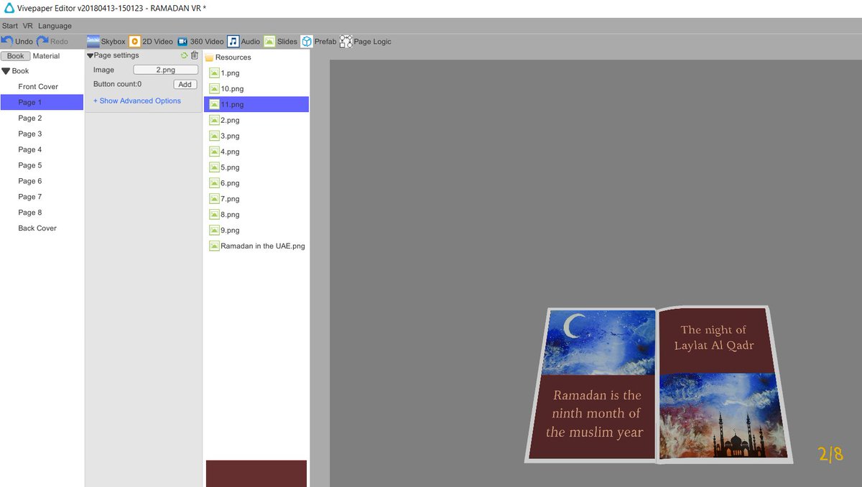Open the Skybox tool
The image size is (862, 487).
(106, 41)
